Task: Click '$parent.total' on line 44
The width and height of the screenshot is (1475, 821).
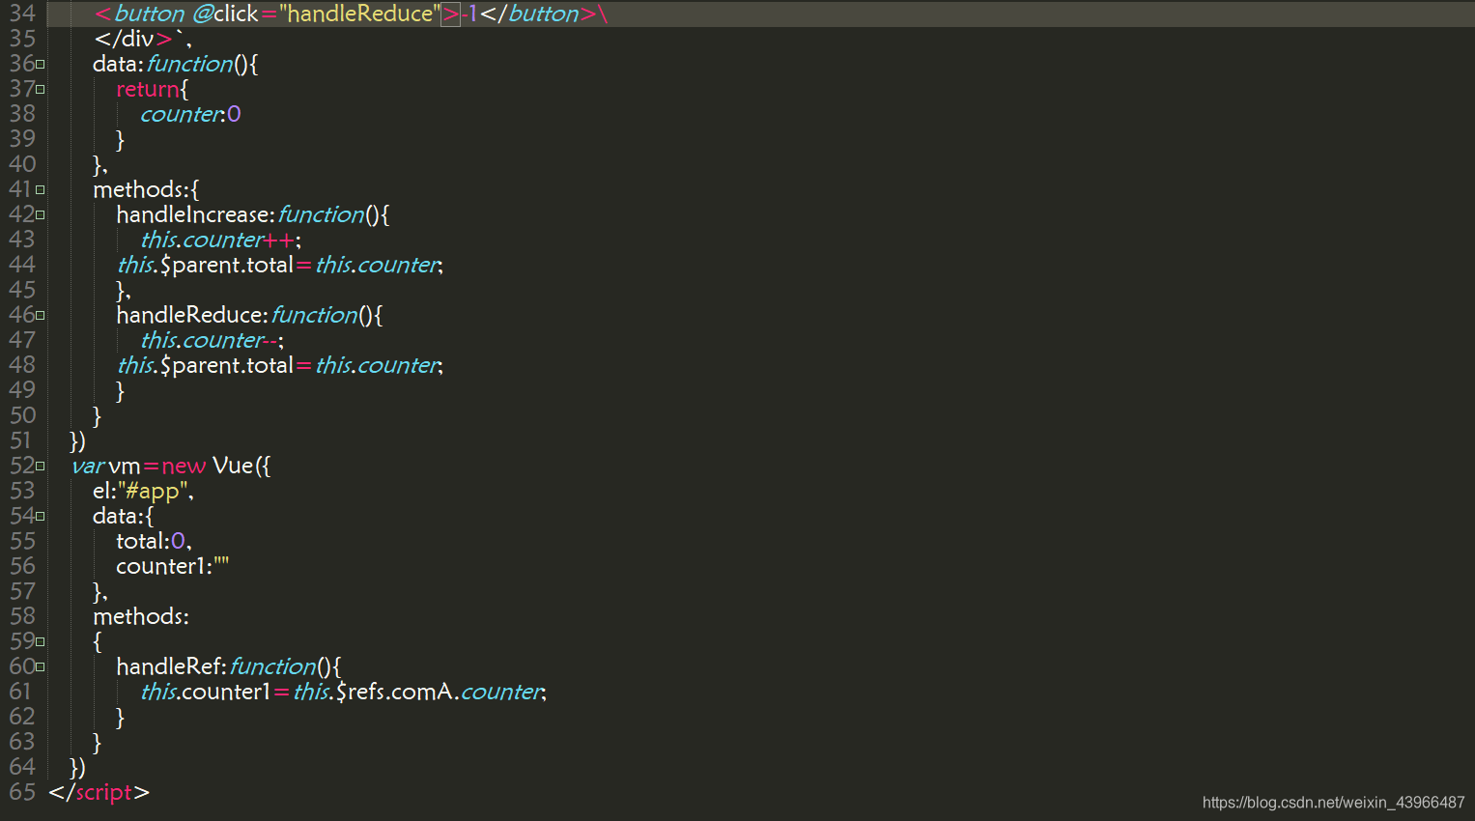Action: click(227, 265)
